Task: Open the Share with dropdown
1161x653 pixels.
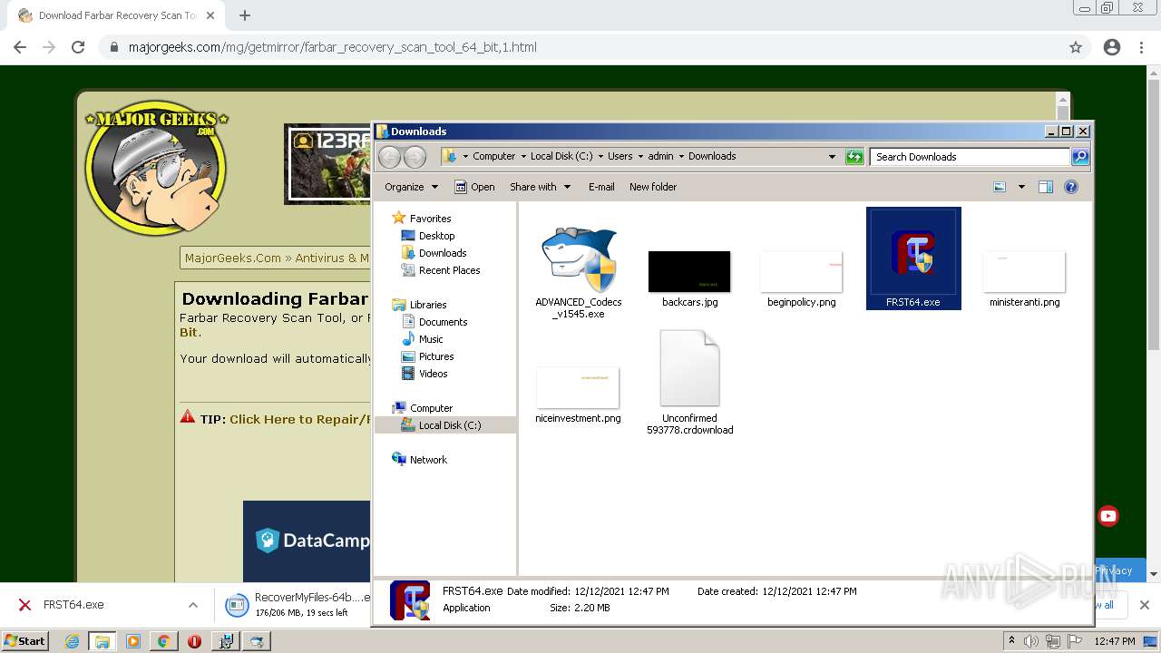Action: [x=540, y=187]
